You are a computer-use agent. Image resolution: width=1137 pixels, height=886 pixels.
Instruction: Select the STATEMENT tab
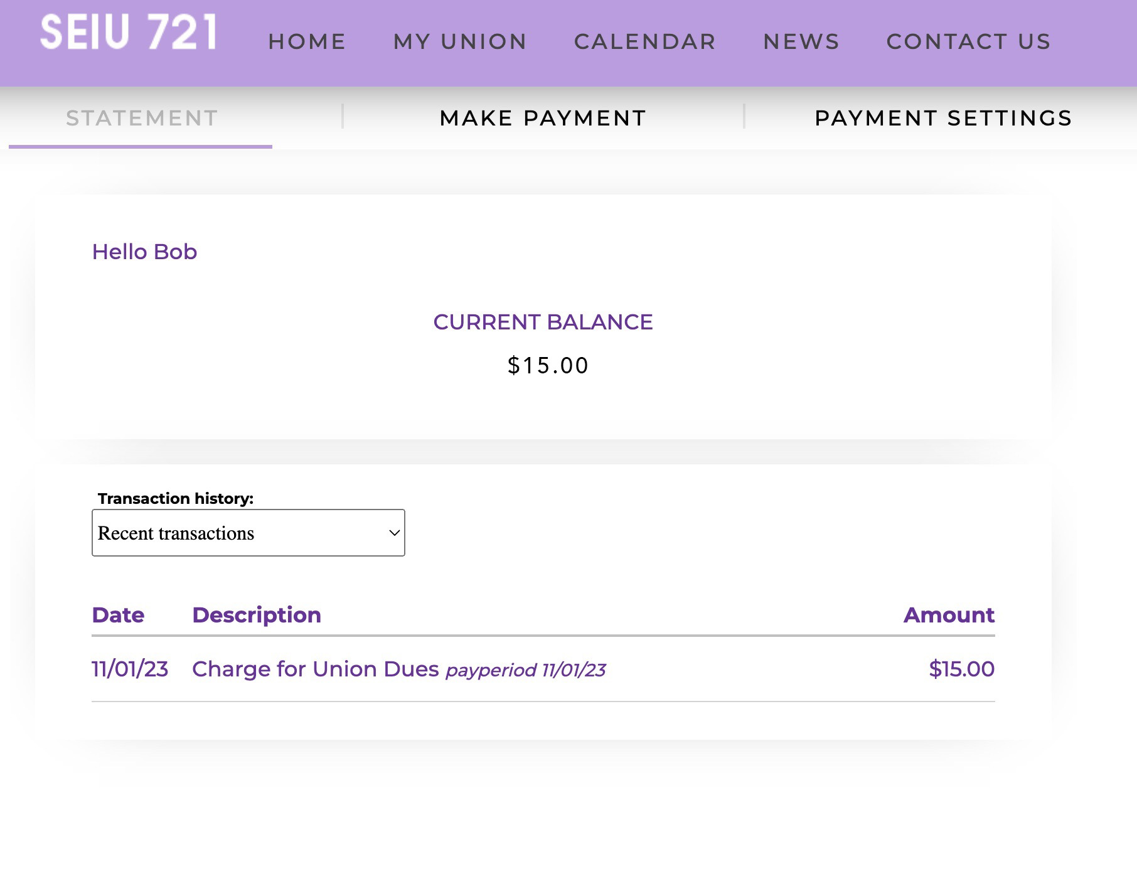pos(142,118)
